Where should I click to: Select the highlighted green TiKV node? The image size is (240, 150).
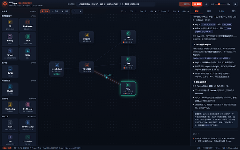[128, 88]
